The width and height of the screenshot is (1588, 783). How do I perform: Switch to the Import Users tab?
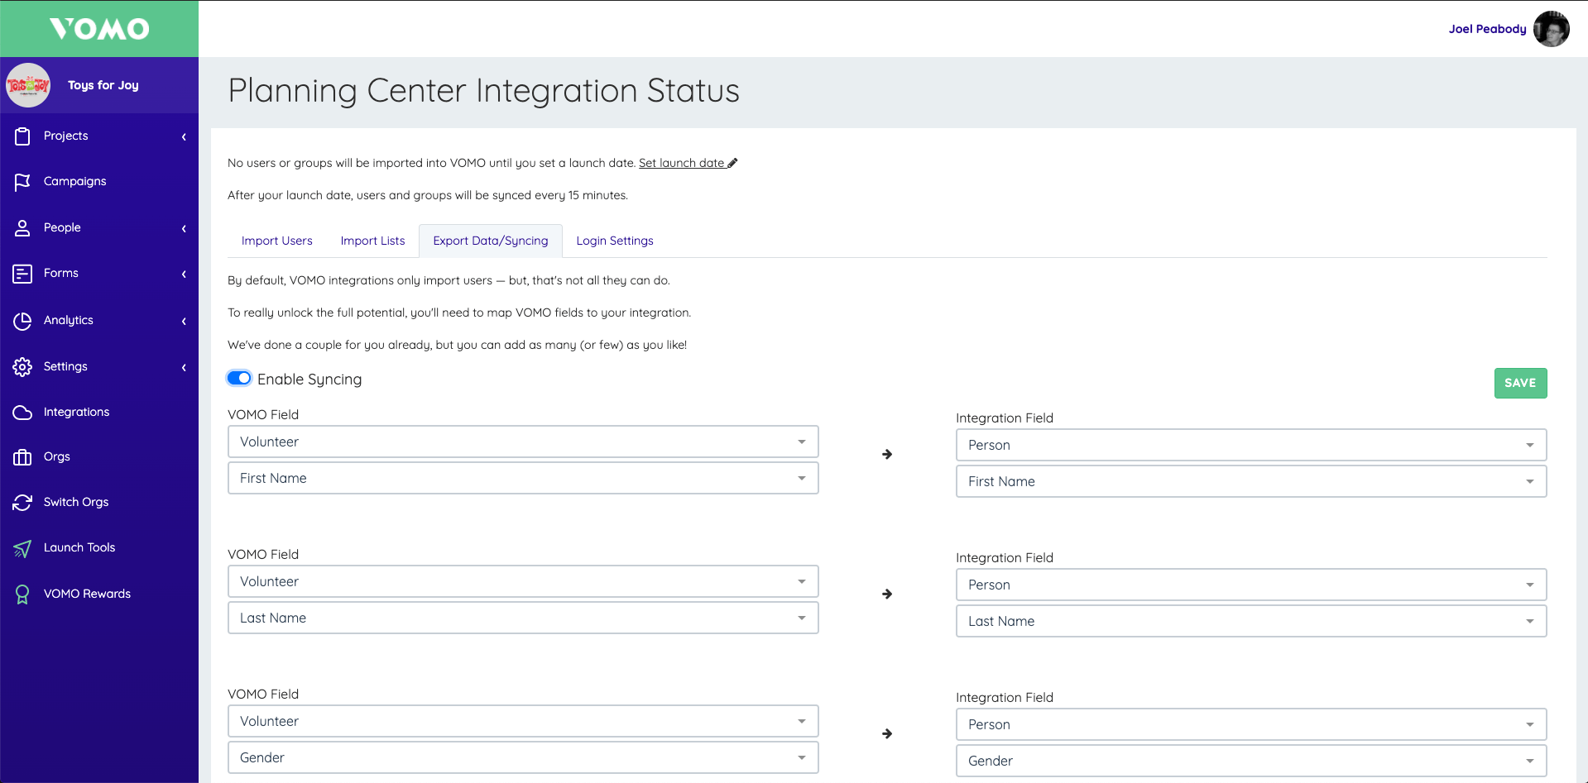276,241
